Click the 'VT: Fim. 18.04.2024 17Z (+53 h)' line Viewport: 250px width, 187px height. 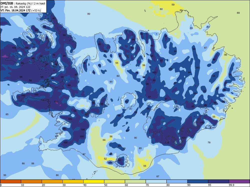20,10
